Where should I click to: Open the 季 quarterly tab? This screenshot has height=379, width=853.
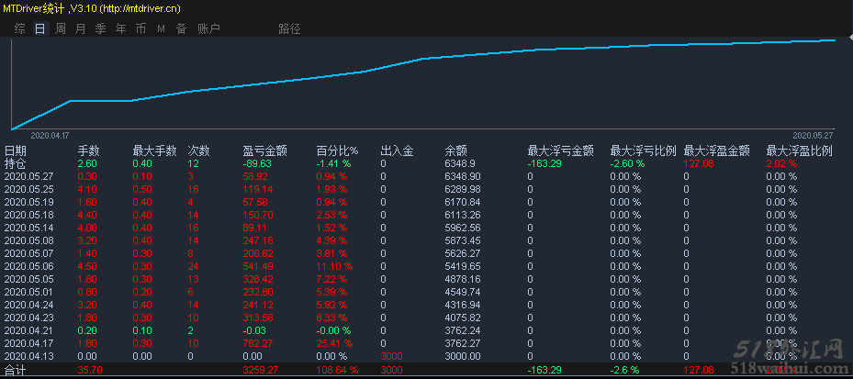pos(100,28)
